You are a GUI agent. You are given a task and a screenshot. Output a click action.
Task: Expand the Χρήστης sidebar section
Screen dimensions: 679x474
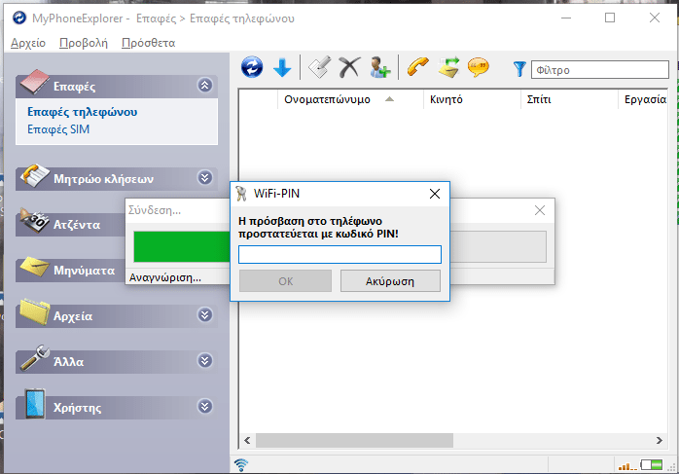tap(205, 407)
